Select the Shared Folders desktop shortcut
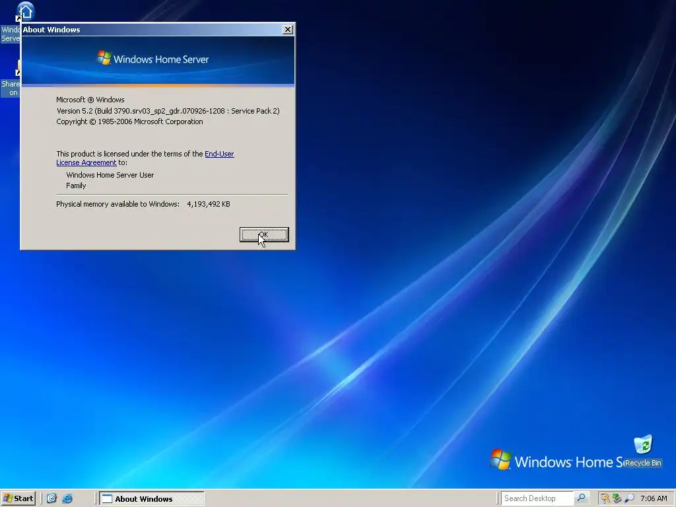676x507 pixels. tap(11, 79)
